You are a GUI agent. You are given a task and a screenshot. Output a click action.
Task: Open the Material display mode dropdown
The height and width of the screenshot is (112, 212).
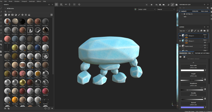(166, 9)
